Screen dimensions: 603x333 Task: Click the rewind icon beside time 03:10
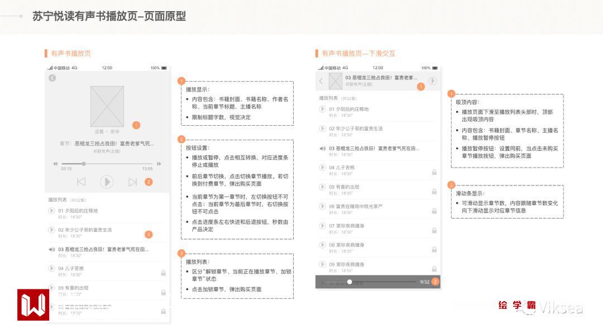55,164
